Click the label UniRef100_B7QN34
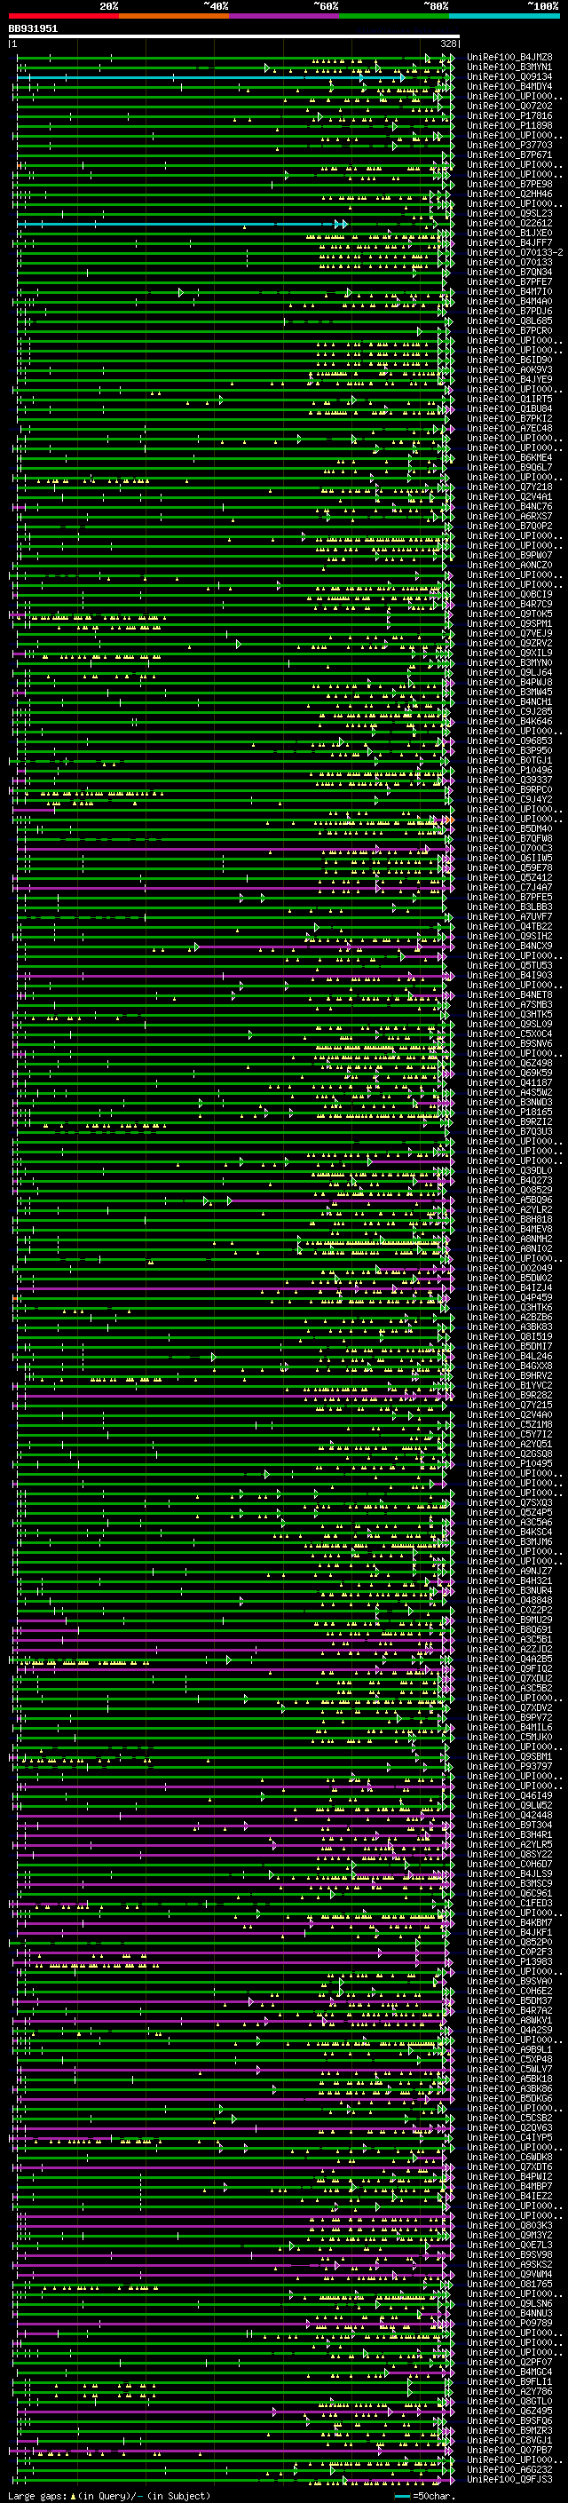Screen dimensions: 568x2503 point(509,272)
